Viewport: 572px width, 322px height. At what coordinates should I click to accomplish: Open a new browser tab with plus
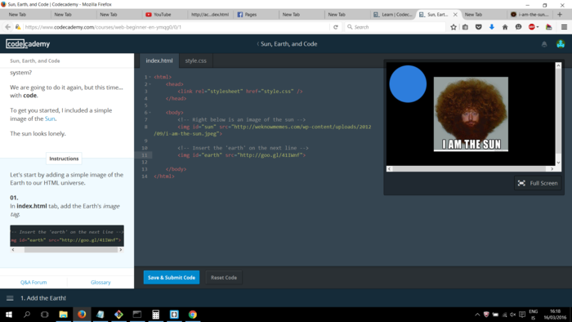tap(560, 15)
